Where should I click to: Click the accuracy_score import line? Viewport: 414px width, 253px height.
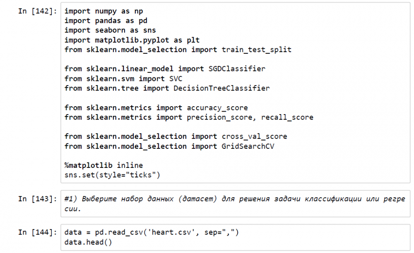[x=156, y=107]
